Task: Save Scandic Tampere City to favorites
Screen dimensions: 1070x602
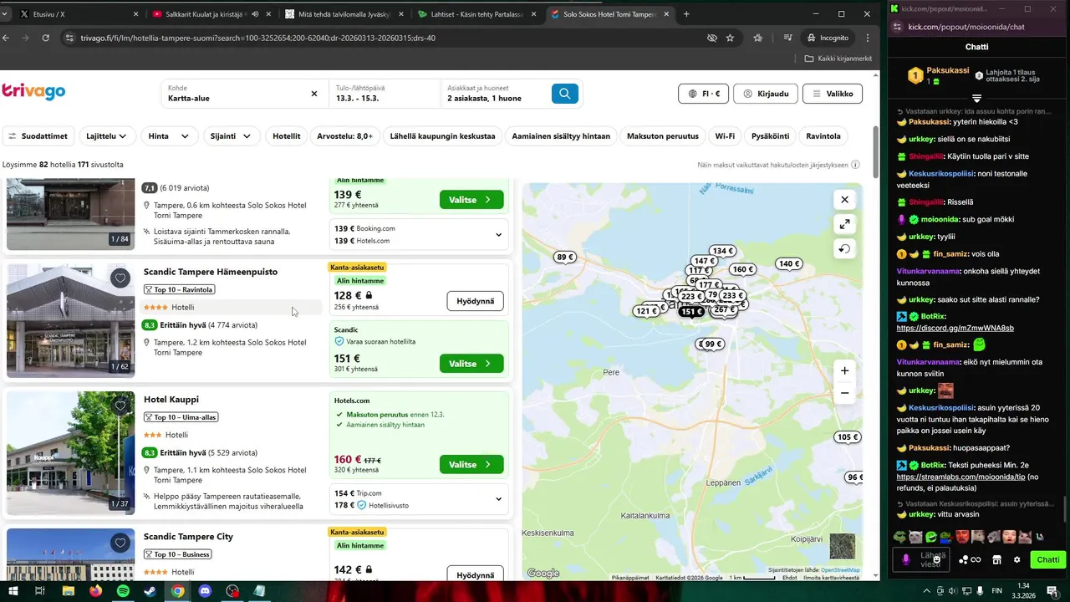Action: click(x=120, y=543)
